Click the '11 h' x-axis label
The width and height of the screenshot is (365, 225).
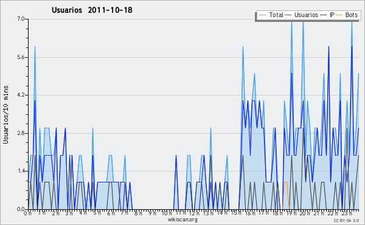point(181,213)
